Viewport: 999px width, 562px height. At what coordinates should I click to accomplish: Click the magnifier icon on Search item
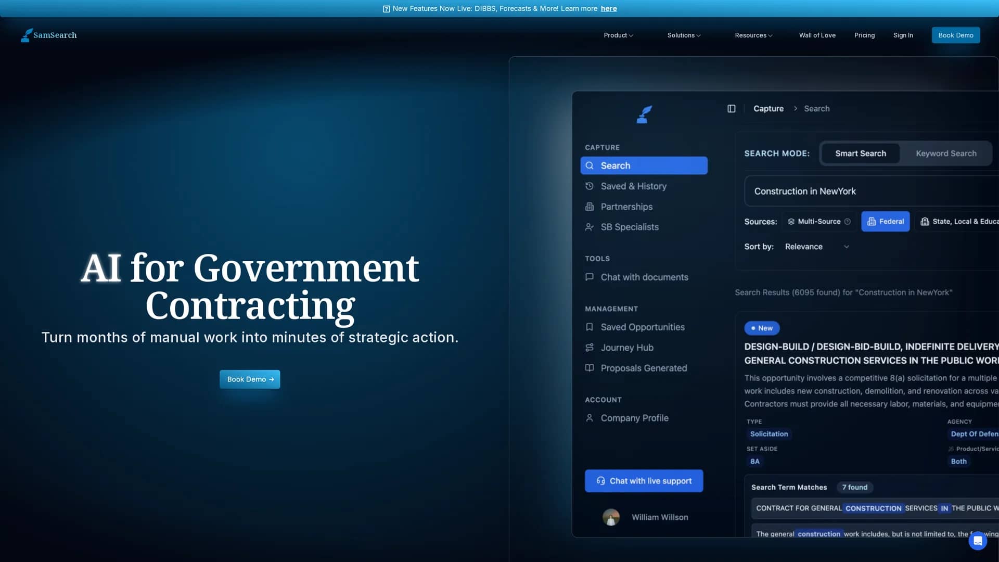coord(590,165)
